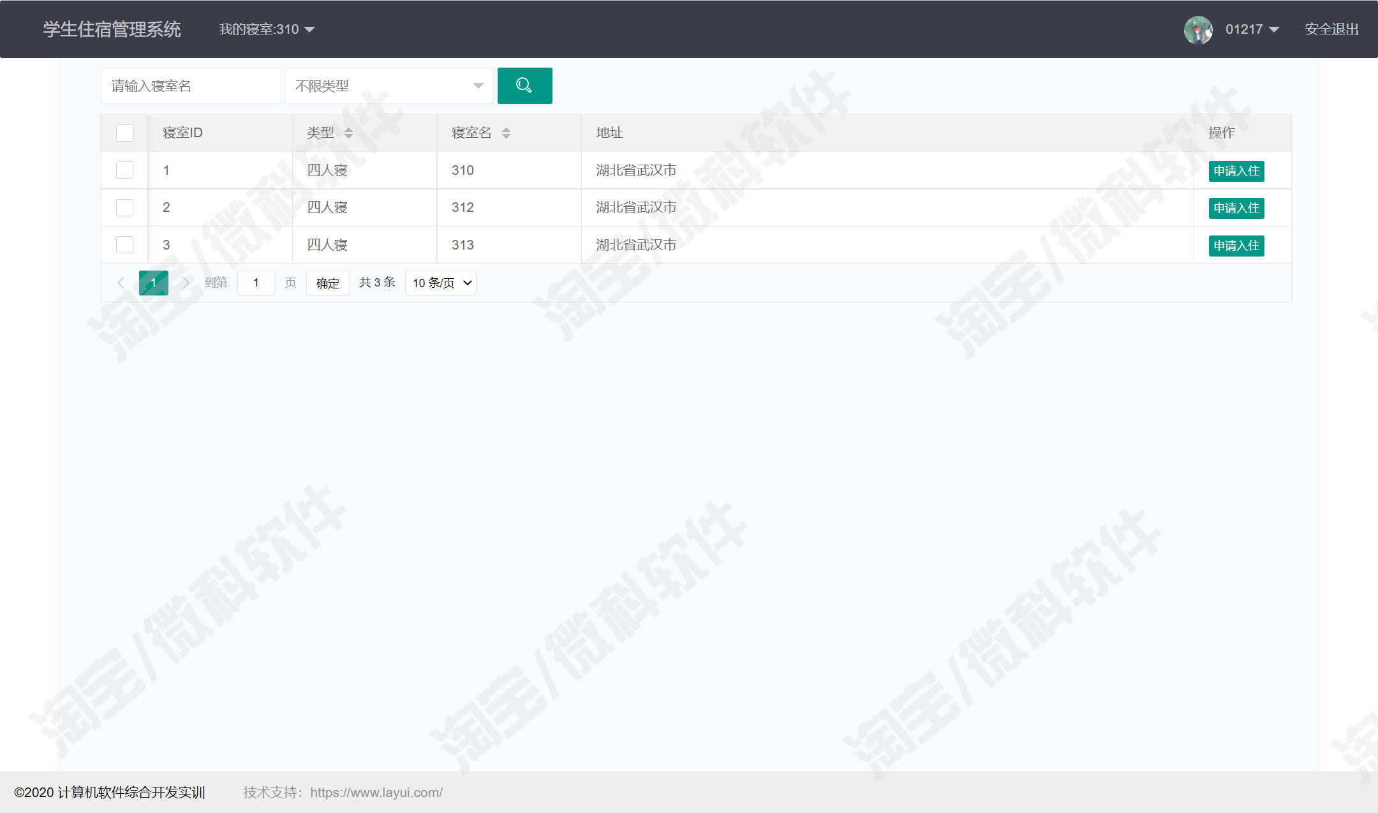Screen dimensions: 1378x813
Task: Click the 湖北省武汉市 address for room 312
Action: pos(636,207)
